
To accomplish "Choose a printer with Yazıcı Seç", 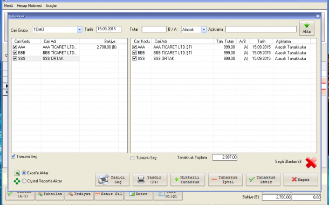I will point(112,180).
